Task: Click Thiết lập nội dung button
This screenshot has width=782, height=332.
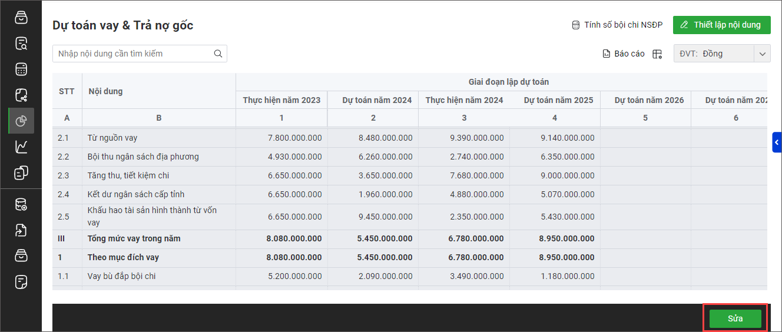Action: coord(721,25)
